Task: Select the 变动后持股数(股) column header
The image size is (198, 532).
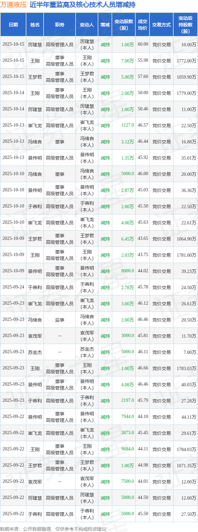Action: coord(185,25)
